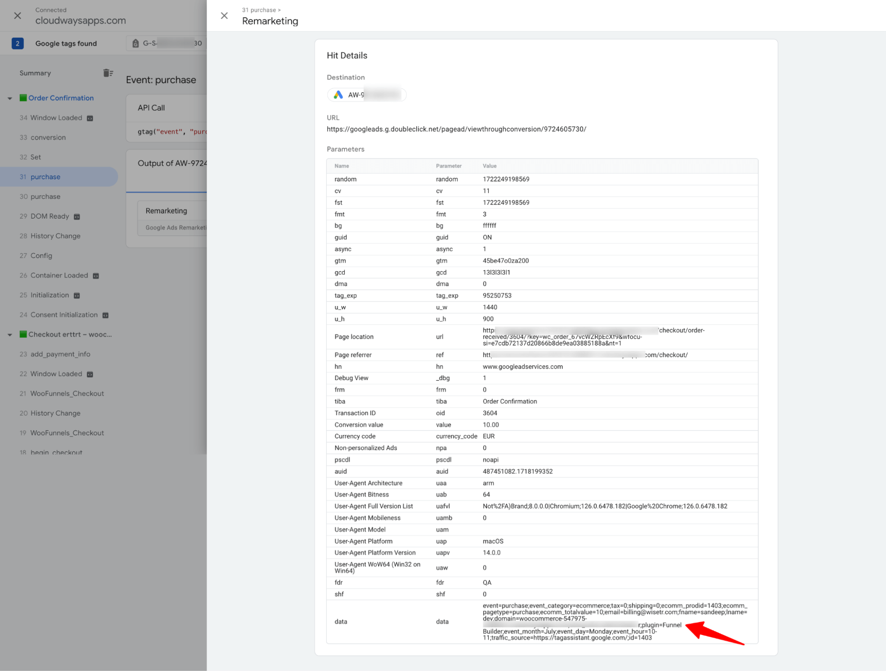The image size is (886, 671).
Task: Select event 33 conversion
Action: point(43,137)
